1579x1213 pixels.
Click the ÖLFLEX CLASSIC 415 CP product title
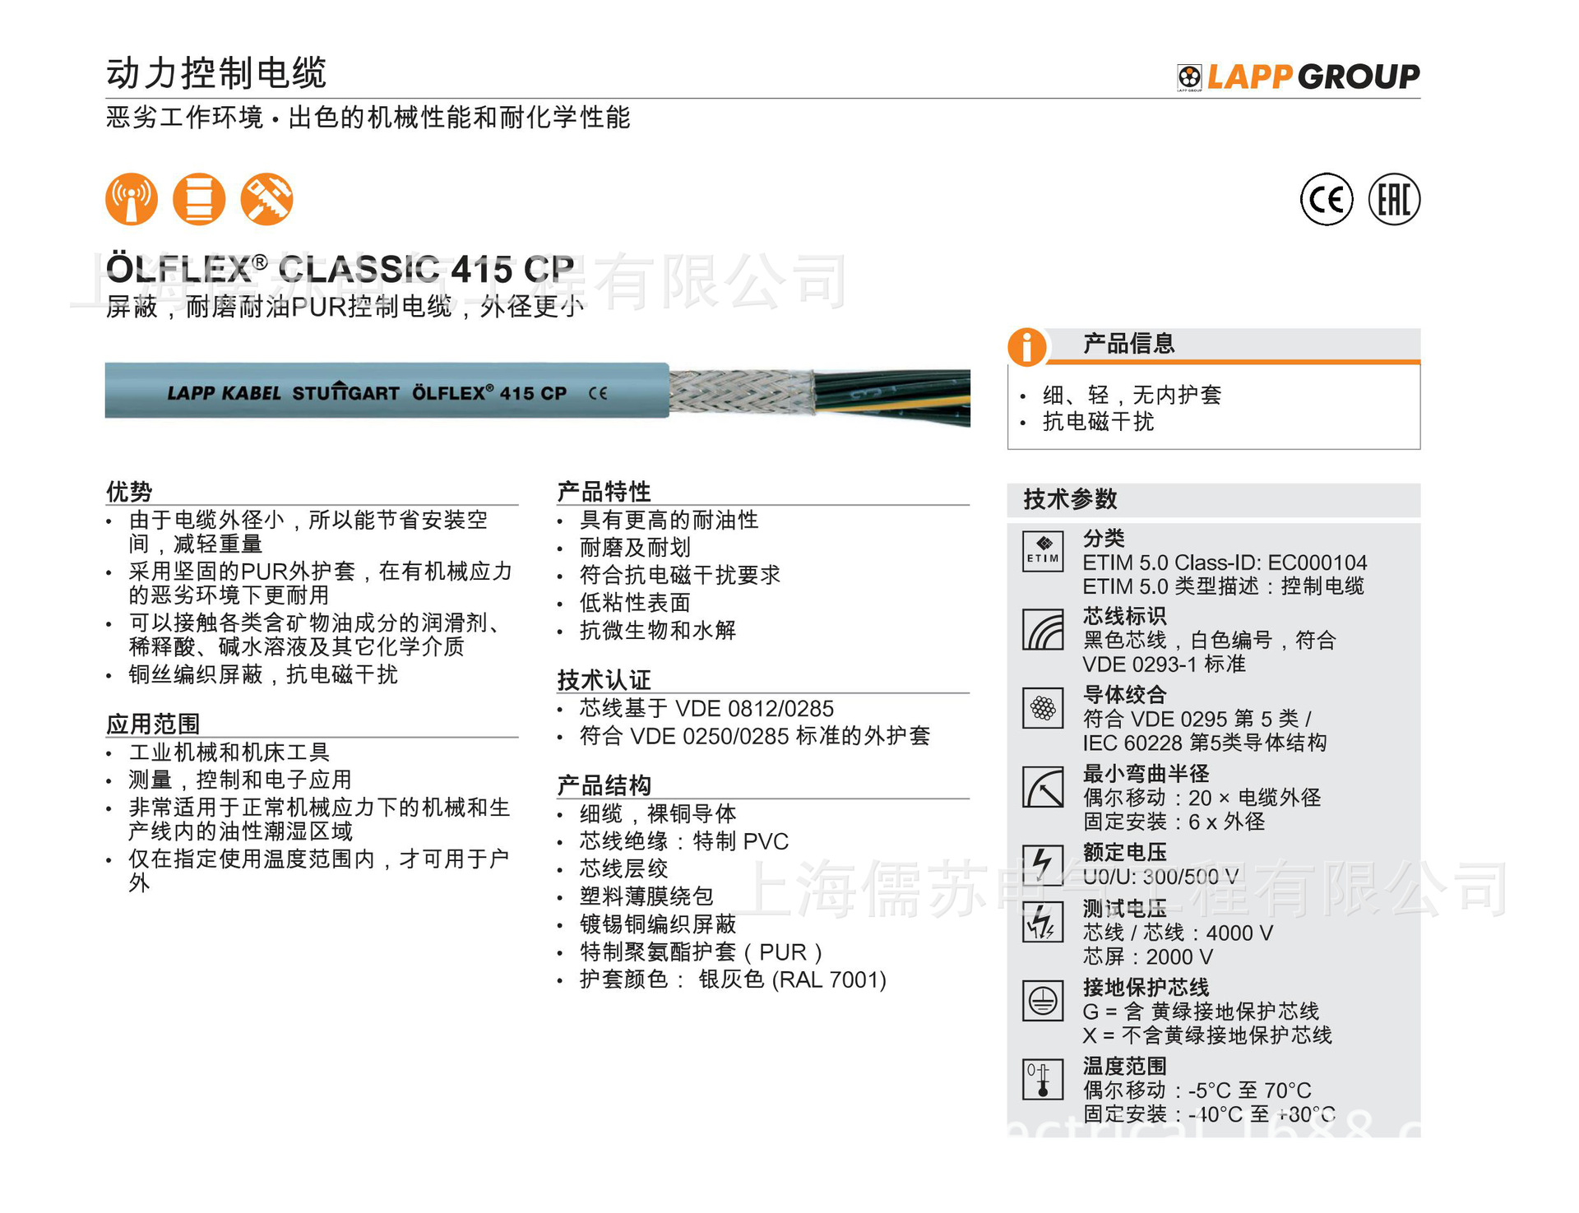click(x=340, y=269)
